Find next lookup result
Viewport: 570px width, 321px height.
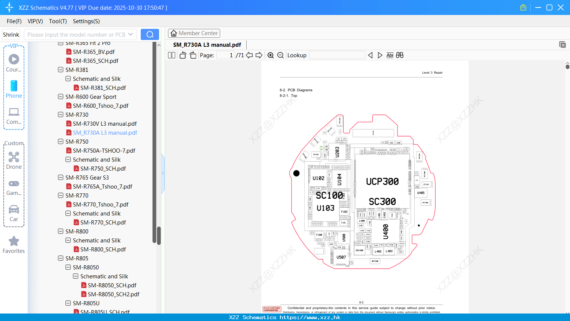(380, 55)
